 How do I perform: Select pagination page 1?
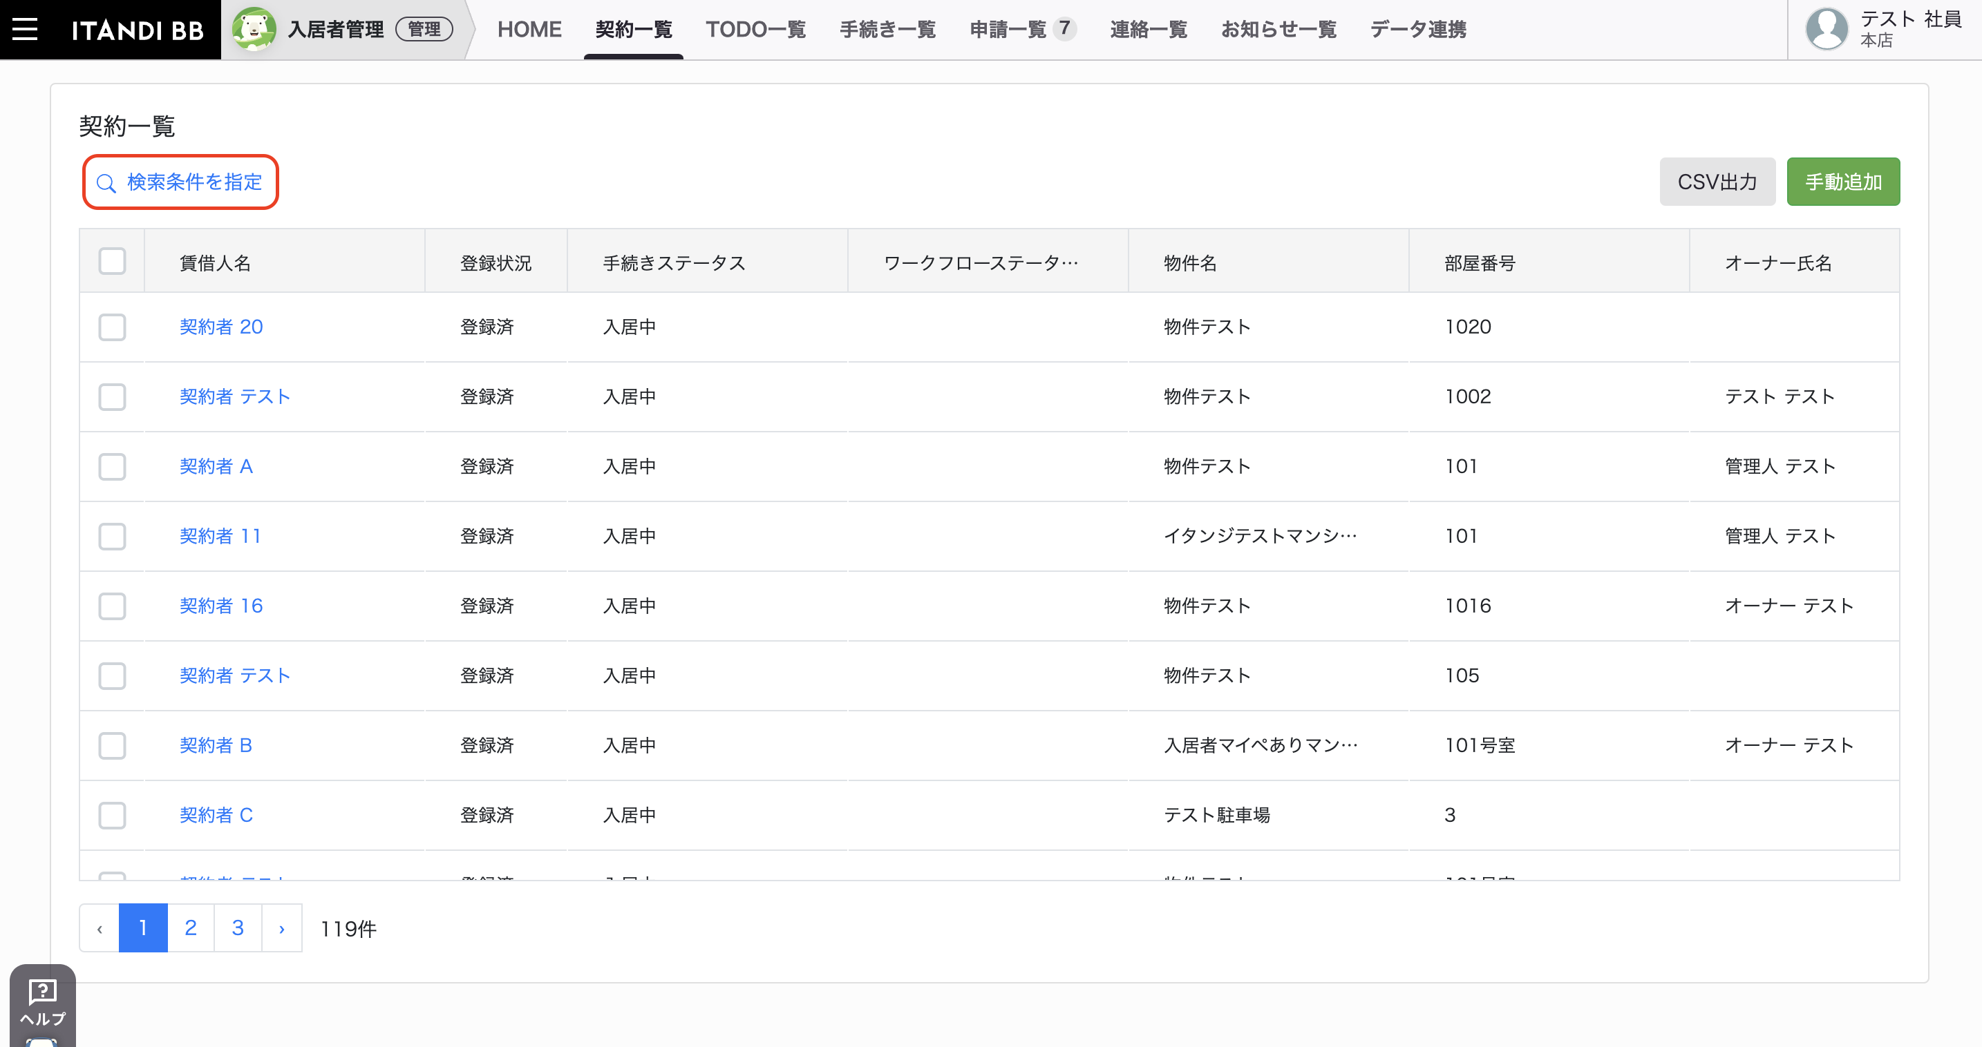pyautogui.click(x=143, y=929)
